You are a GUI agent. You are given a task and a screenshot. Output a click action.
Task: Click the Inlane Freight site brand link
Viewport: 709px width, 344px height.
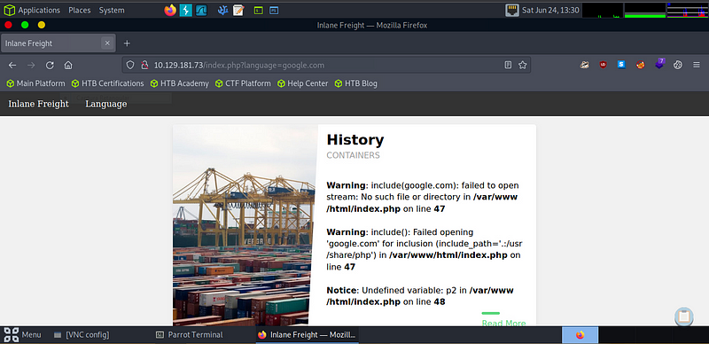tap(38, 104)
